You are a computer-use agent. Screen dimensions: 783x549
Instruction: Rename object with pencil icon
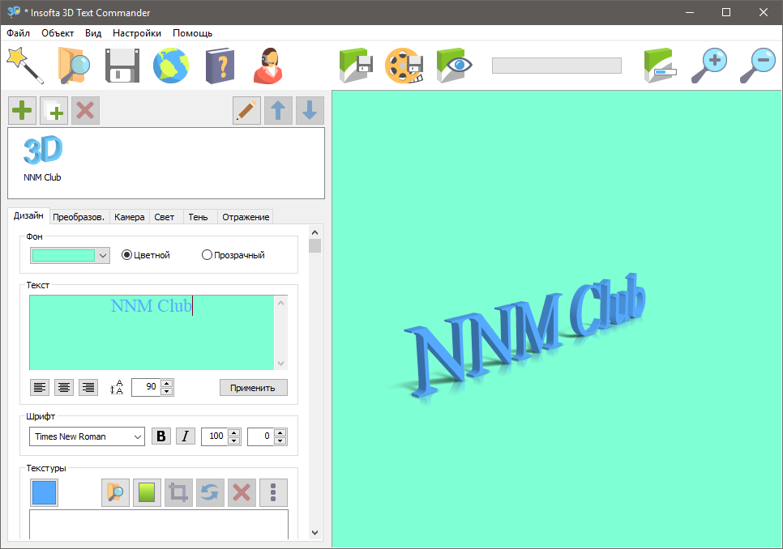(246, 110)
